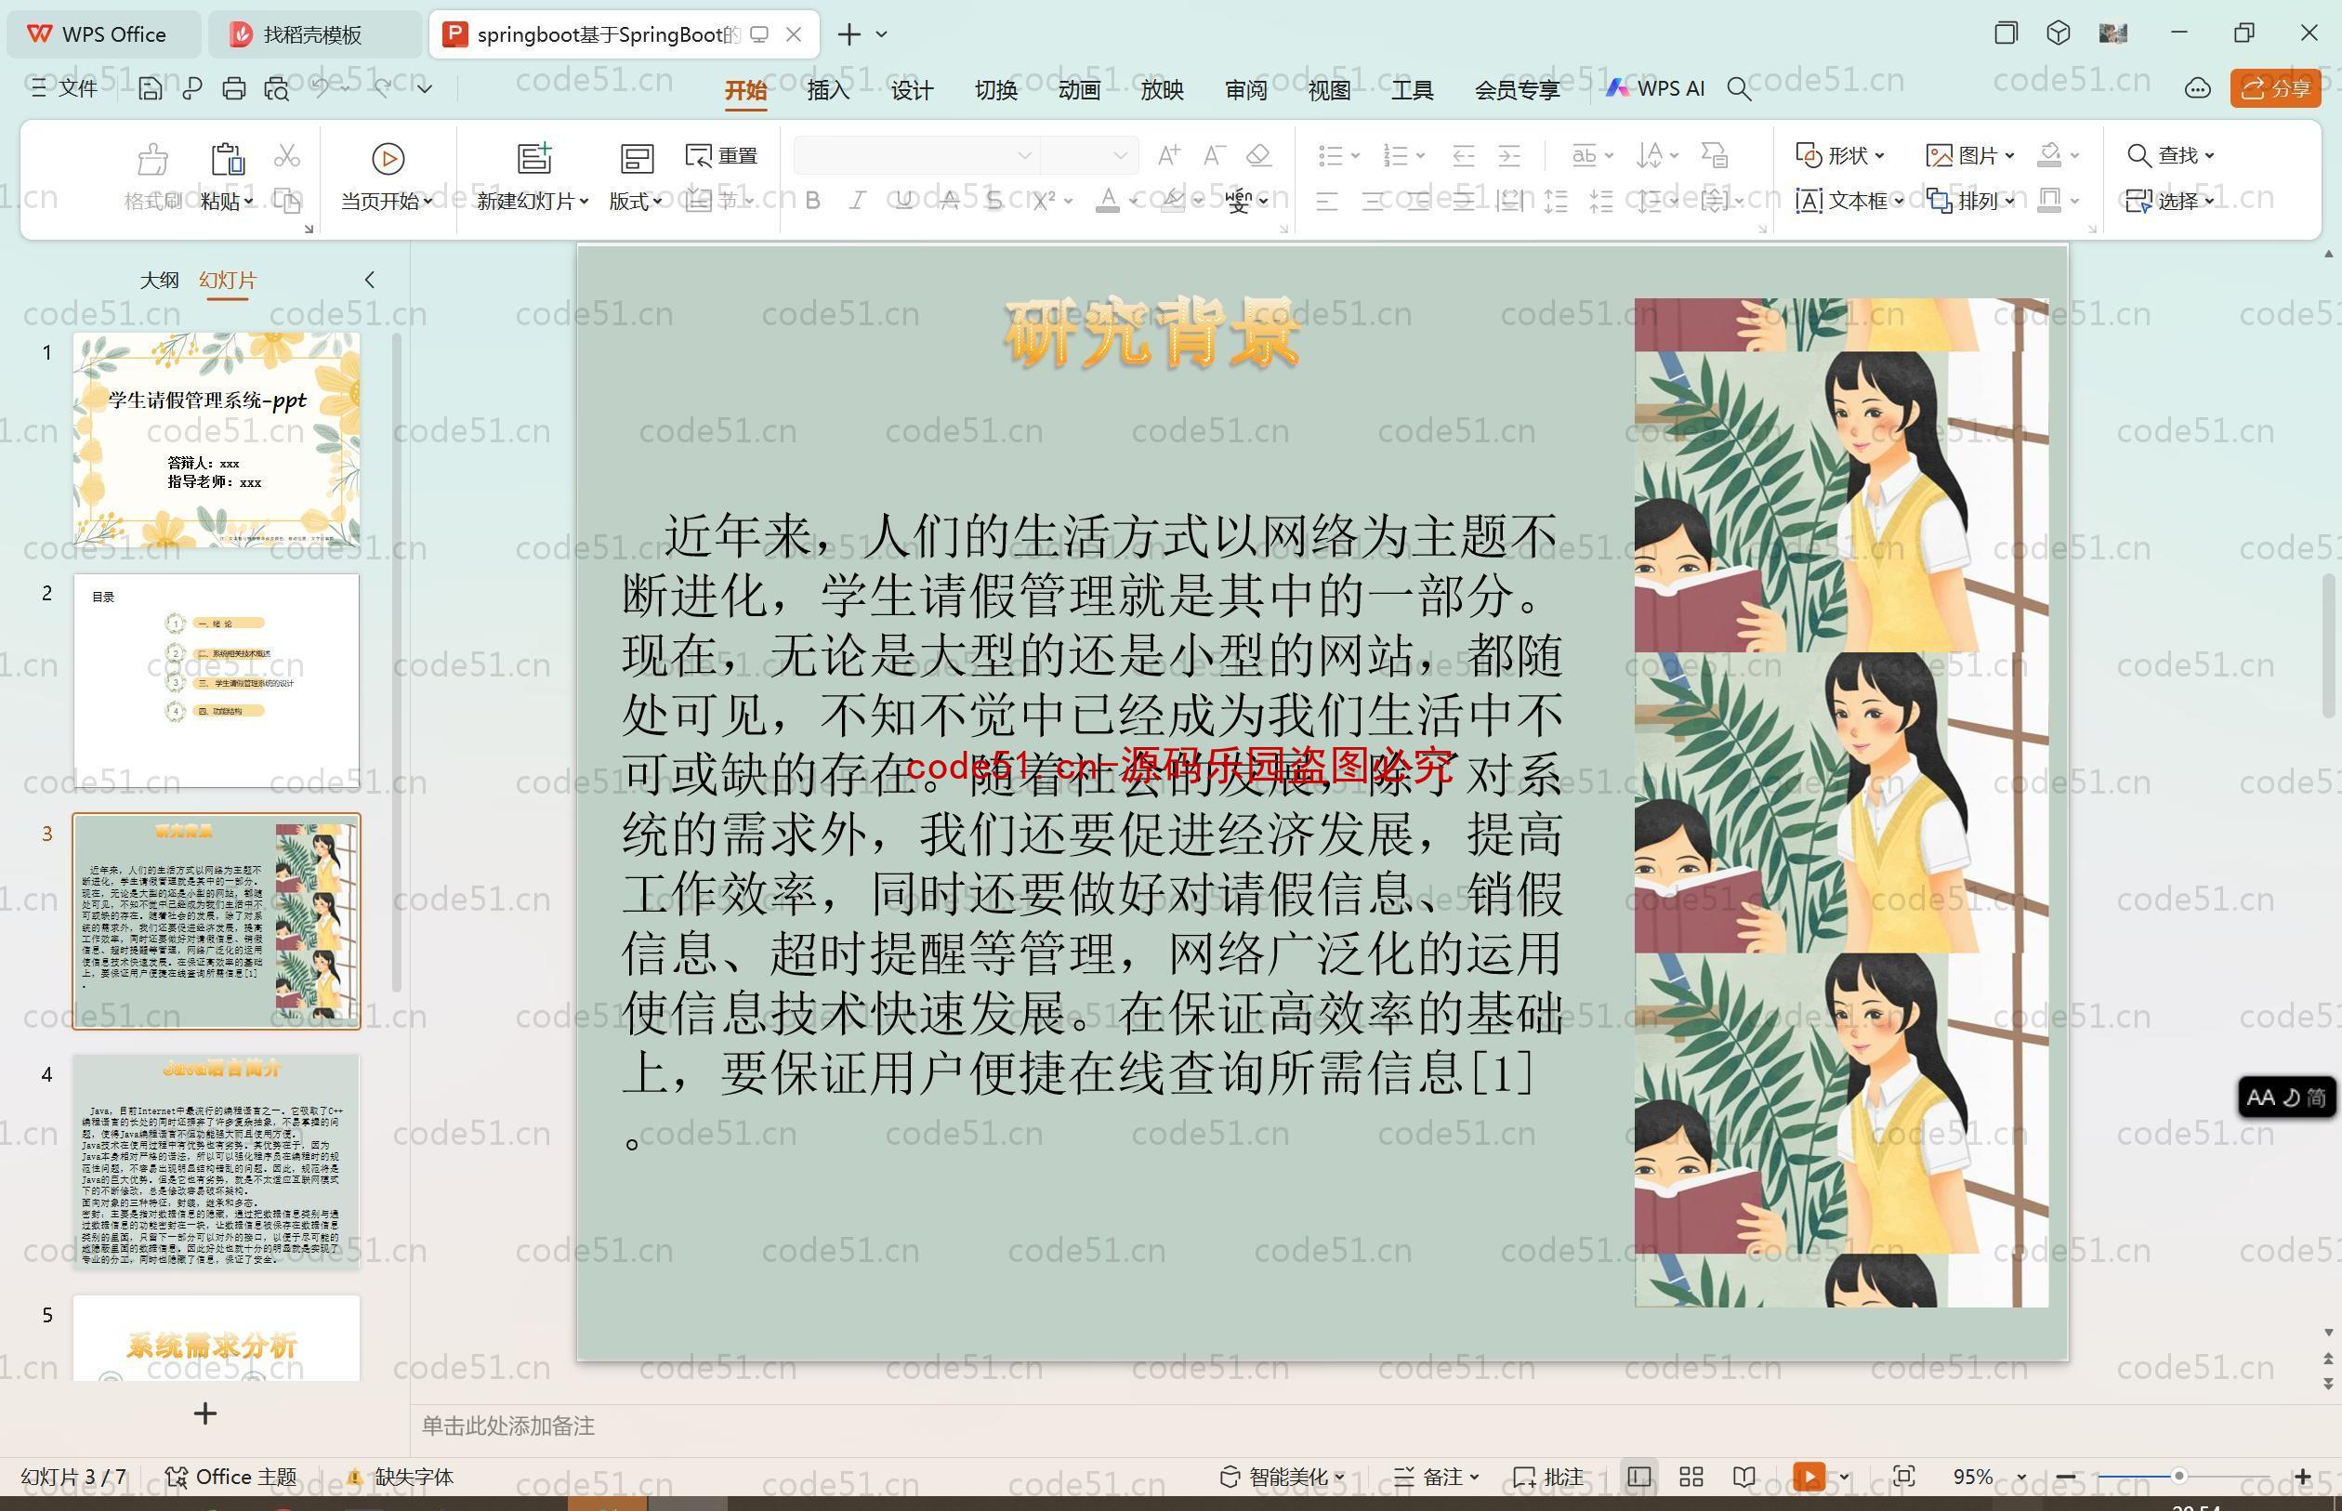This screenshot has height=1511, width=2342.
Task: Switch to slide sorter grid view icon
Action: pyautogui.click(x=1691, y=1477)
